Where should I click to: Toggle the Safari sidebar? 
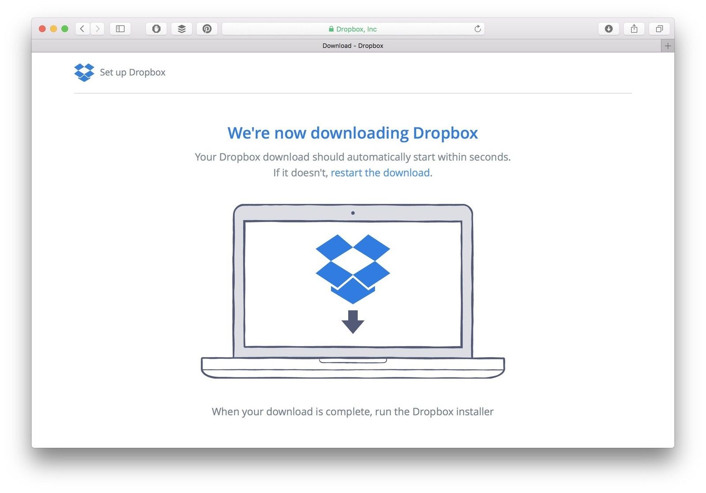point(120,29)
